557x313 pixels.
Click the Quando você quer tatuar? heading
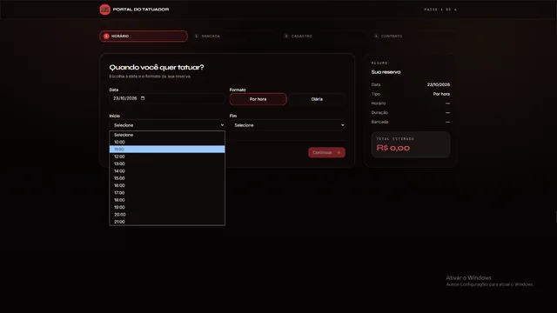(x=157, y=68)
